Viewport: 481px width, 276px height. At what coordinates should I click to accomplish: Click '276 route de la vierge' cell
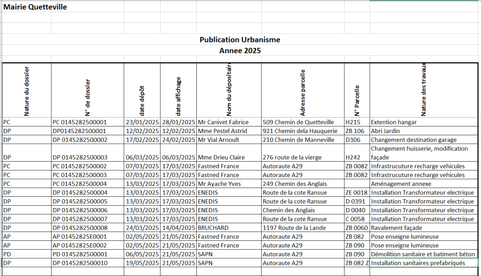point(303,153)
